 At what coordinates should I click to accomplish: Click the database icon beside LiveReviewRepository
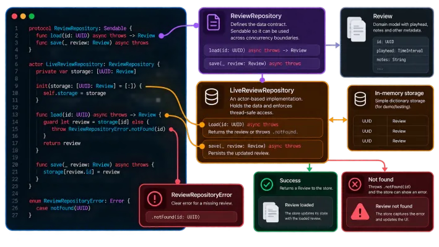(211, 96)
